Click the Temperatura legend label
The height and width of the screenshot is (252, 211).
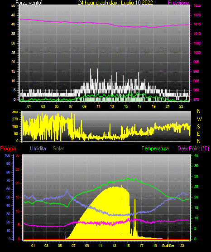point(155,148)
